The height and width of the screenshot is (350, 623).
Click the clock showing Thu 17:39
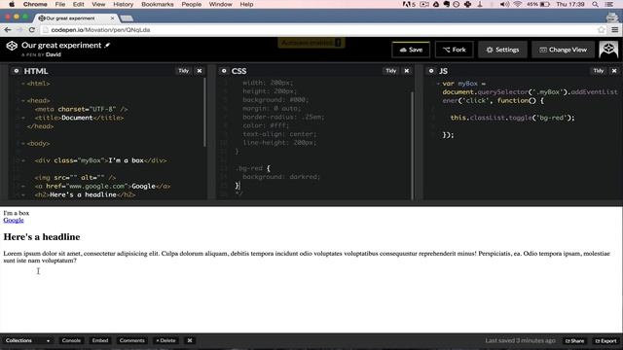(570, 4)
